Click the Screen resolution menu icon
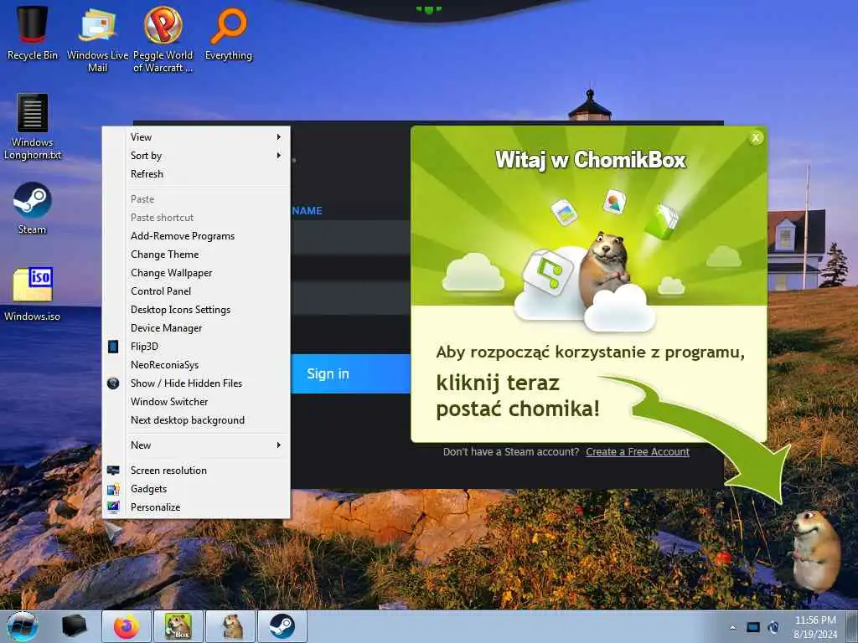This screenshot has width=858, height=643. pyautogui.click(x=113, y=471)
